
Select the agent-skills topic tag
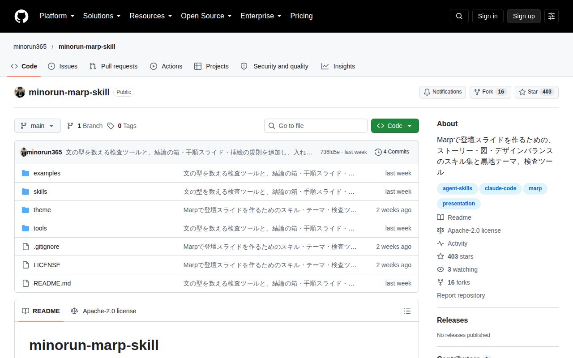(458, 188)
